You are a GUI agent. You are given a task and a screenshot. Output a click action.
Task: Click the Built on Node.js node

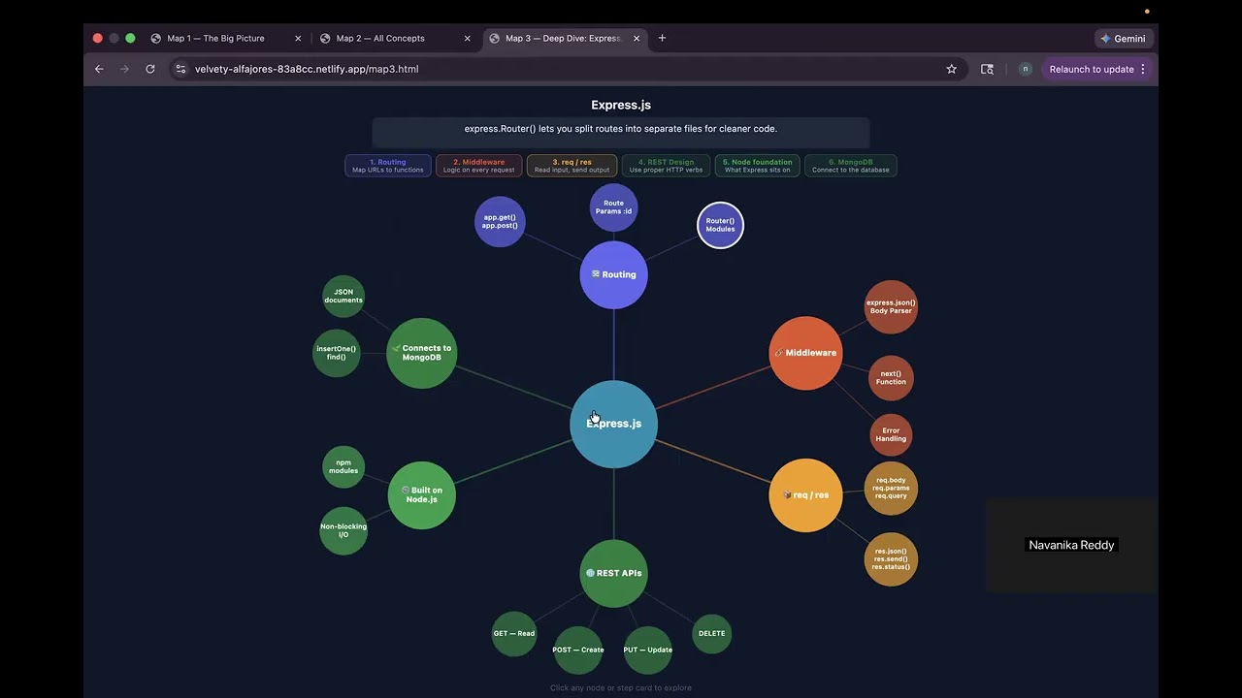coord(421,494)
